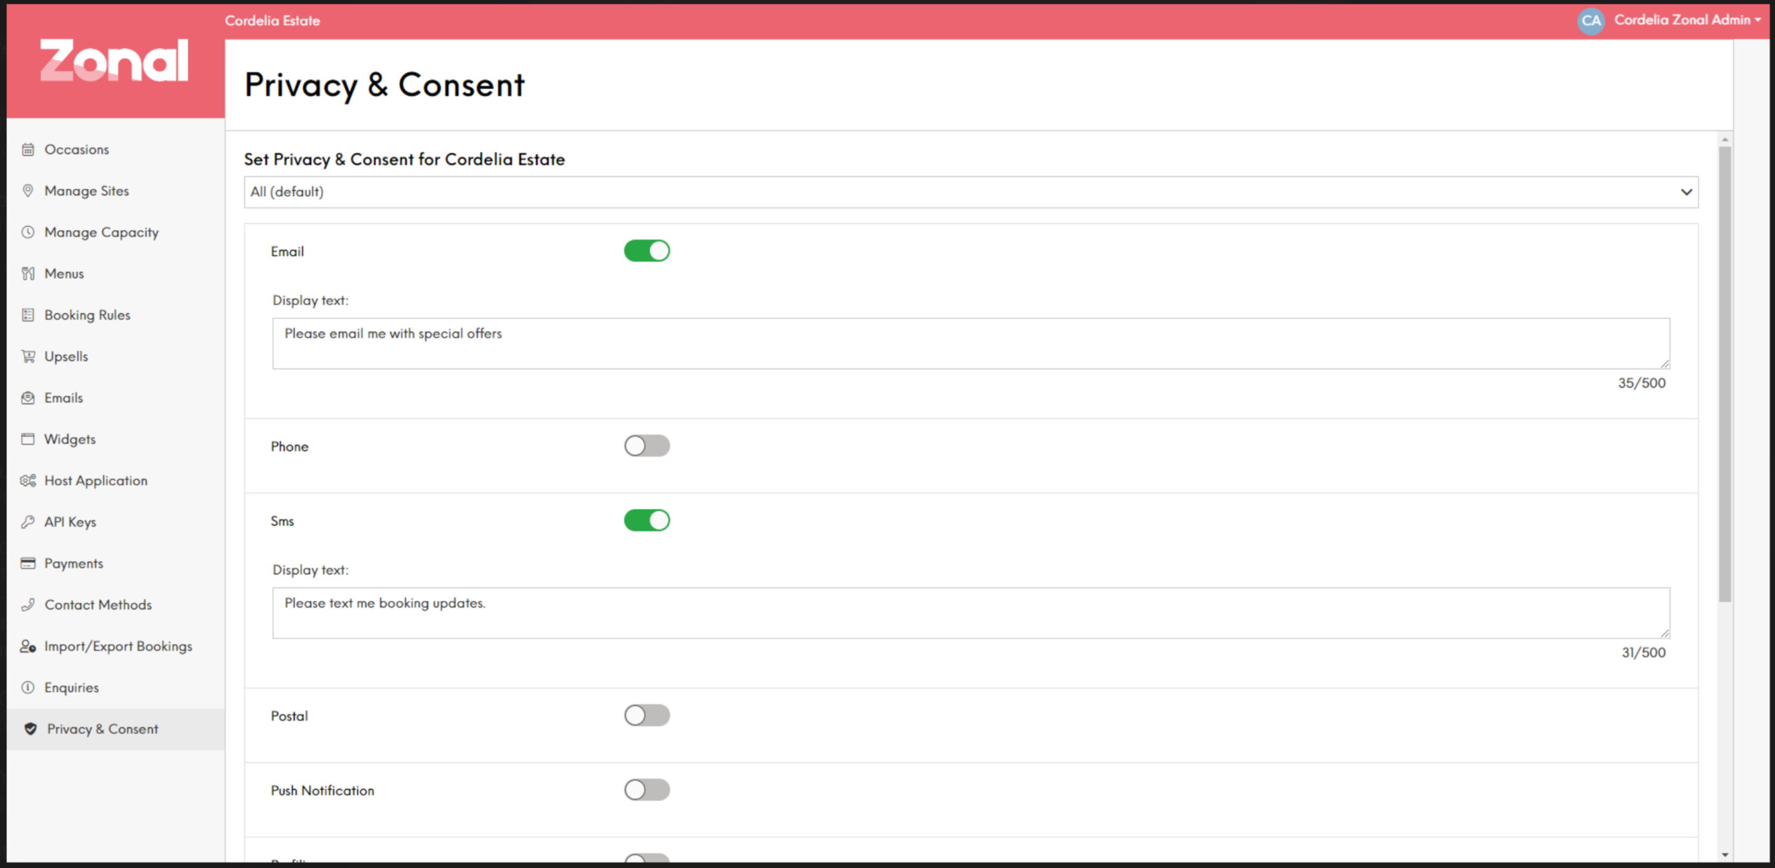
Task: Click the Payments card icon
Action: (x=27, y=563)
